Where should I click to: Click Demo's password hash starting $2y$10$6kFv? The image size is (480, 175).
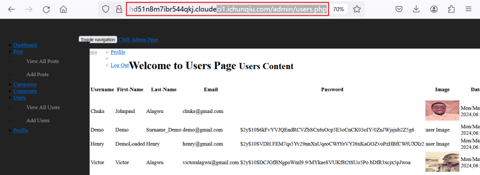click(x=327, y=130)
